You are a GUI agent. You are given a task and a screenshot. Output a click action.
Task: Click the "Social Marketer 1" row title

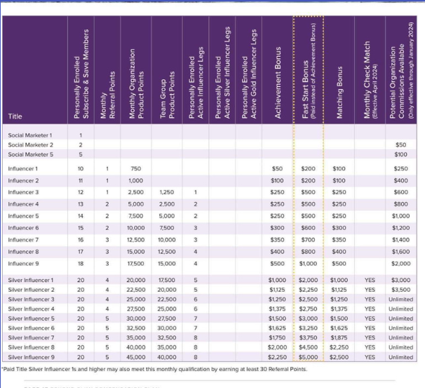[30, 135]
